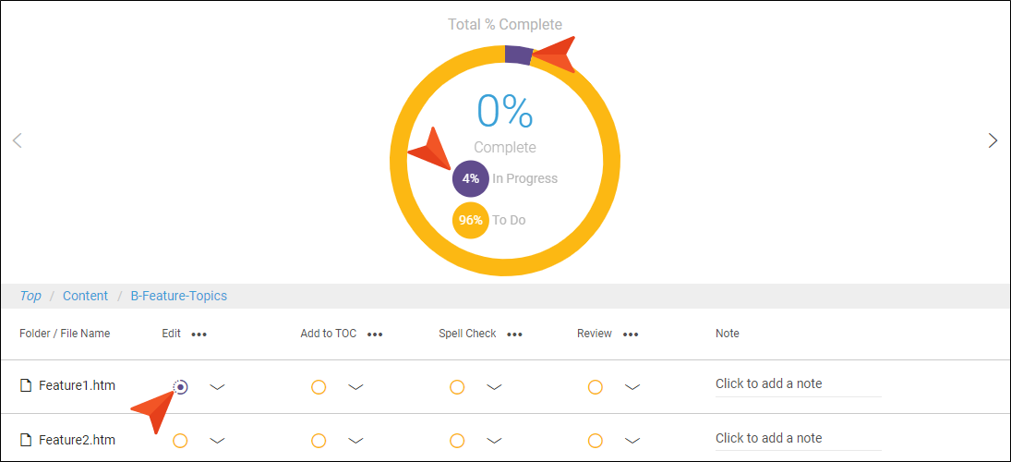Expand Edit status dropdown for Feature1.htm

(x=217, y=387)
